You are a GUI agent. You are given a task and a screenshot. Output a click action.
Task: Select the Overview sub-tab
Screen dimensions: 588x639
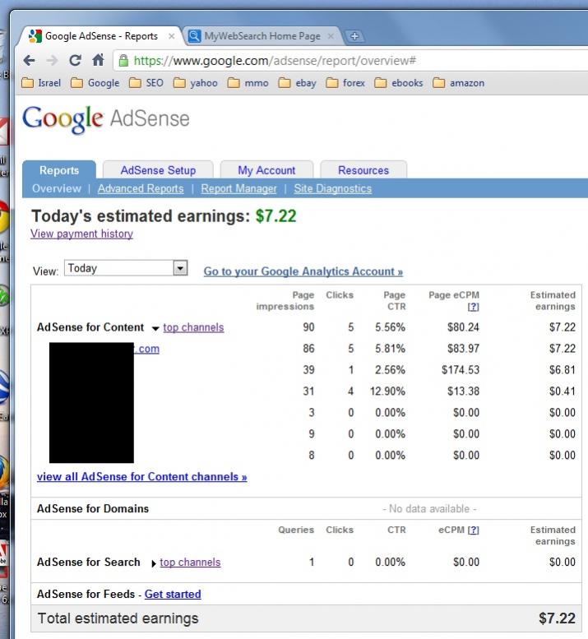(x=57, y=188)
